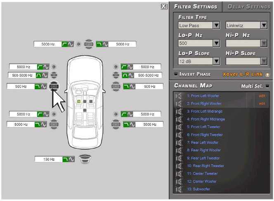Click edit for Front Left Woofer channel
This screenshot has height=201, width=274.
[x=262, y=96]
